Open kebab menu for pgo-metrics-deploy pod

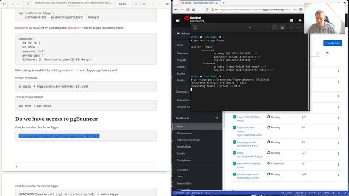pos(338,164)
